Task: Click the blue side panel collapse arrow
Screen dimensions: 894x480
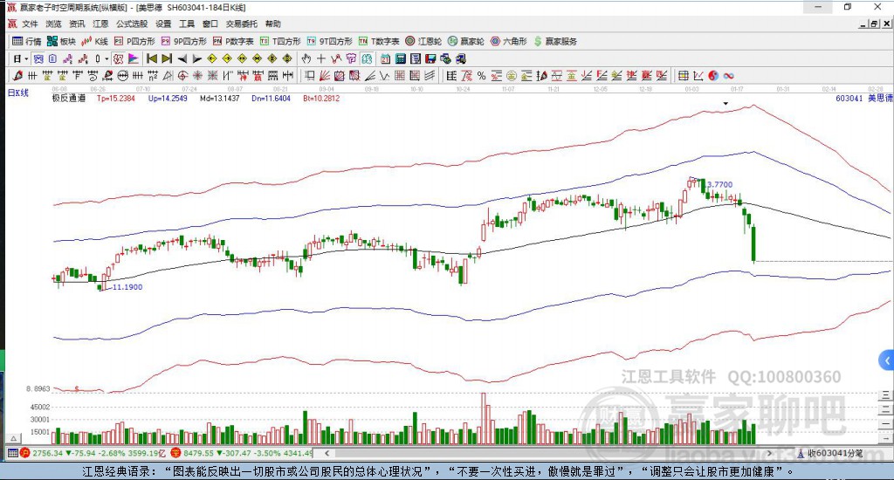Action: coord(886,360)
